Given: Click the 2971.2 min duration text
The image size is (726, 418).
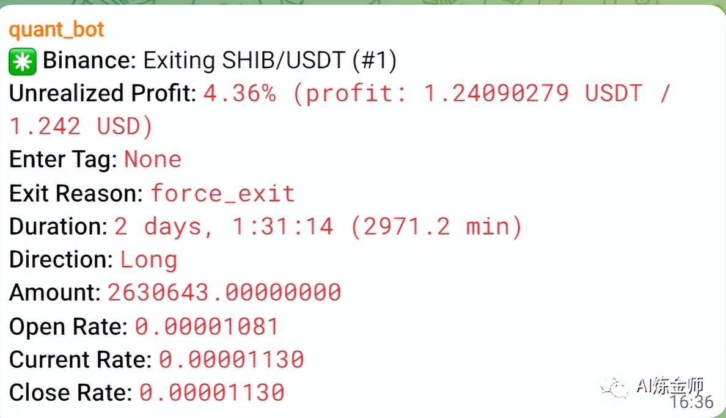Looking at the screenshot, I should [436, 226].
